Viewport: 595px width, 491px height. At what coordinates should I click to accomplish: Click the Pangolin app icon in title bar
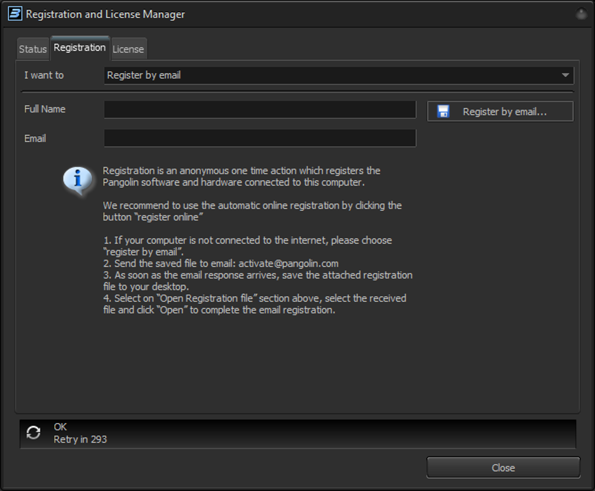click(15, 14)
